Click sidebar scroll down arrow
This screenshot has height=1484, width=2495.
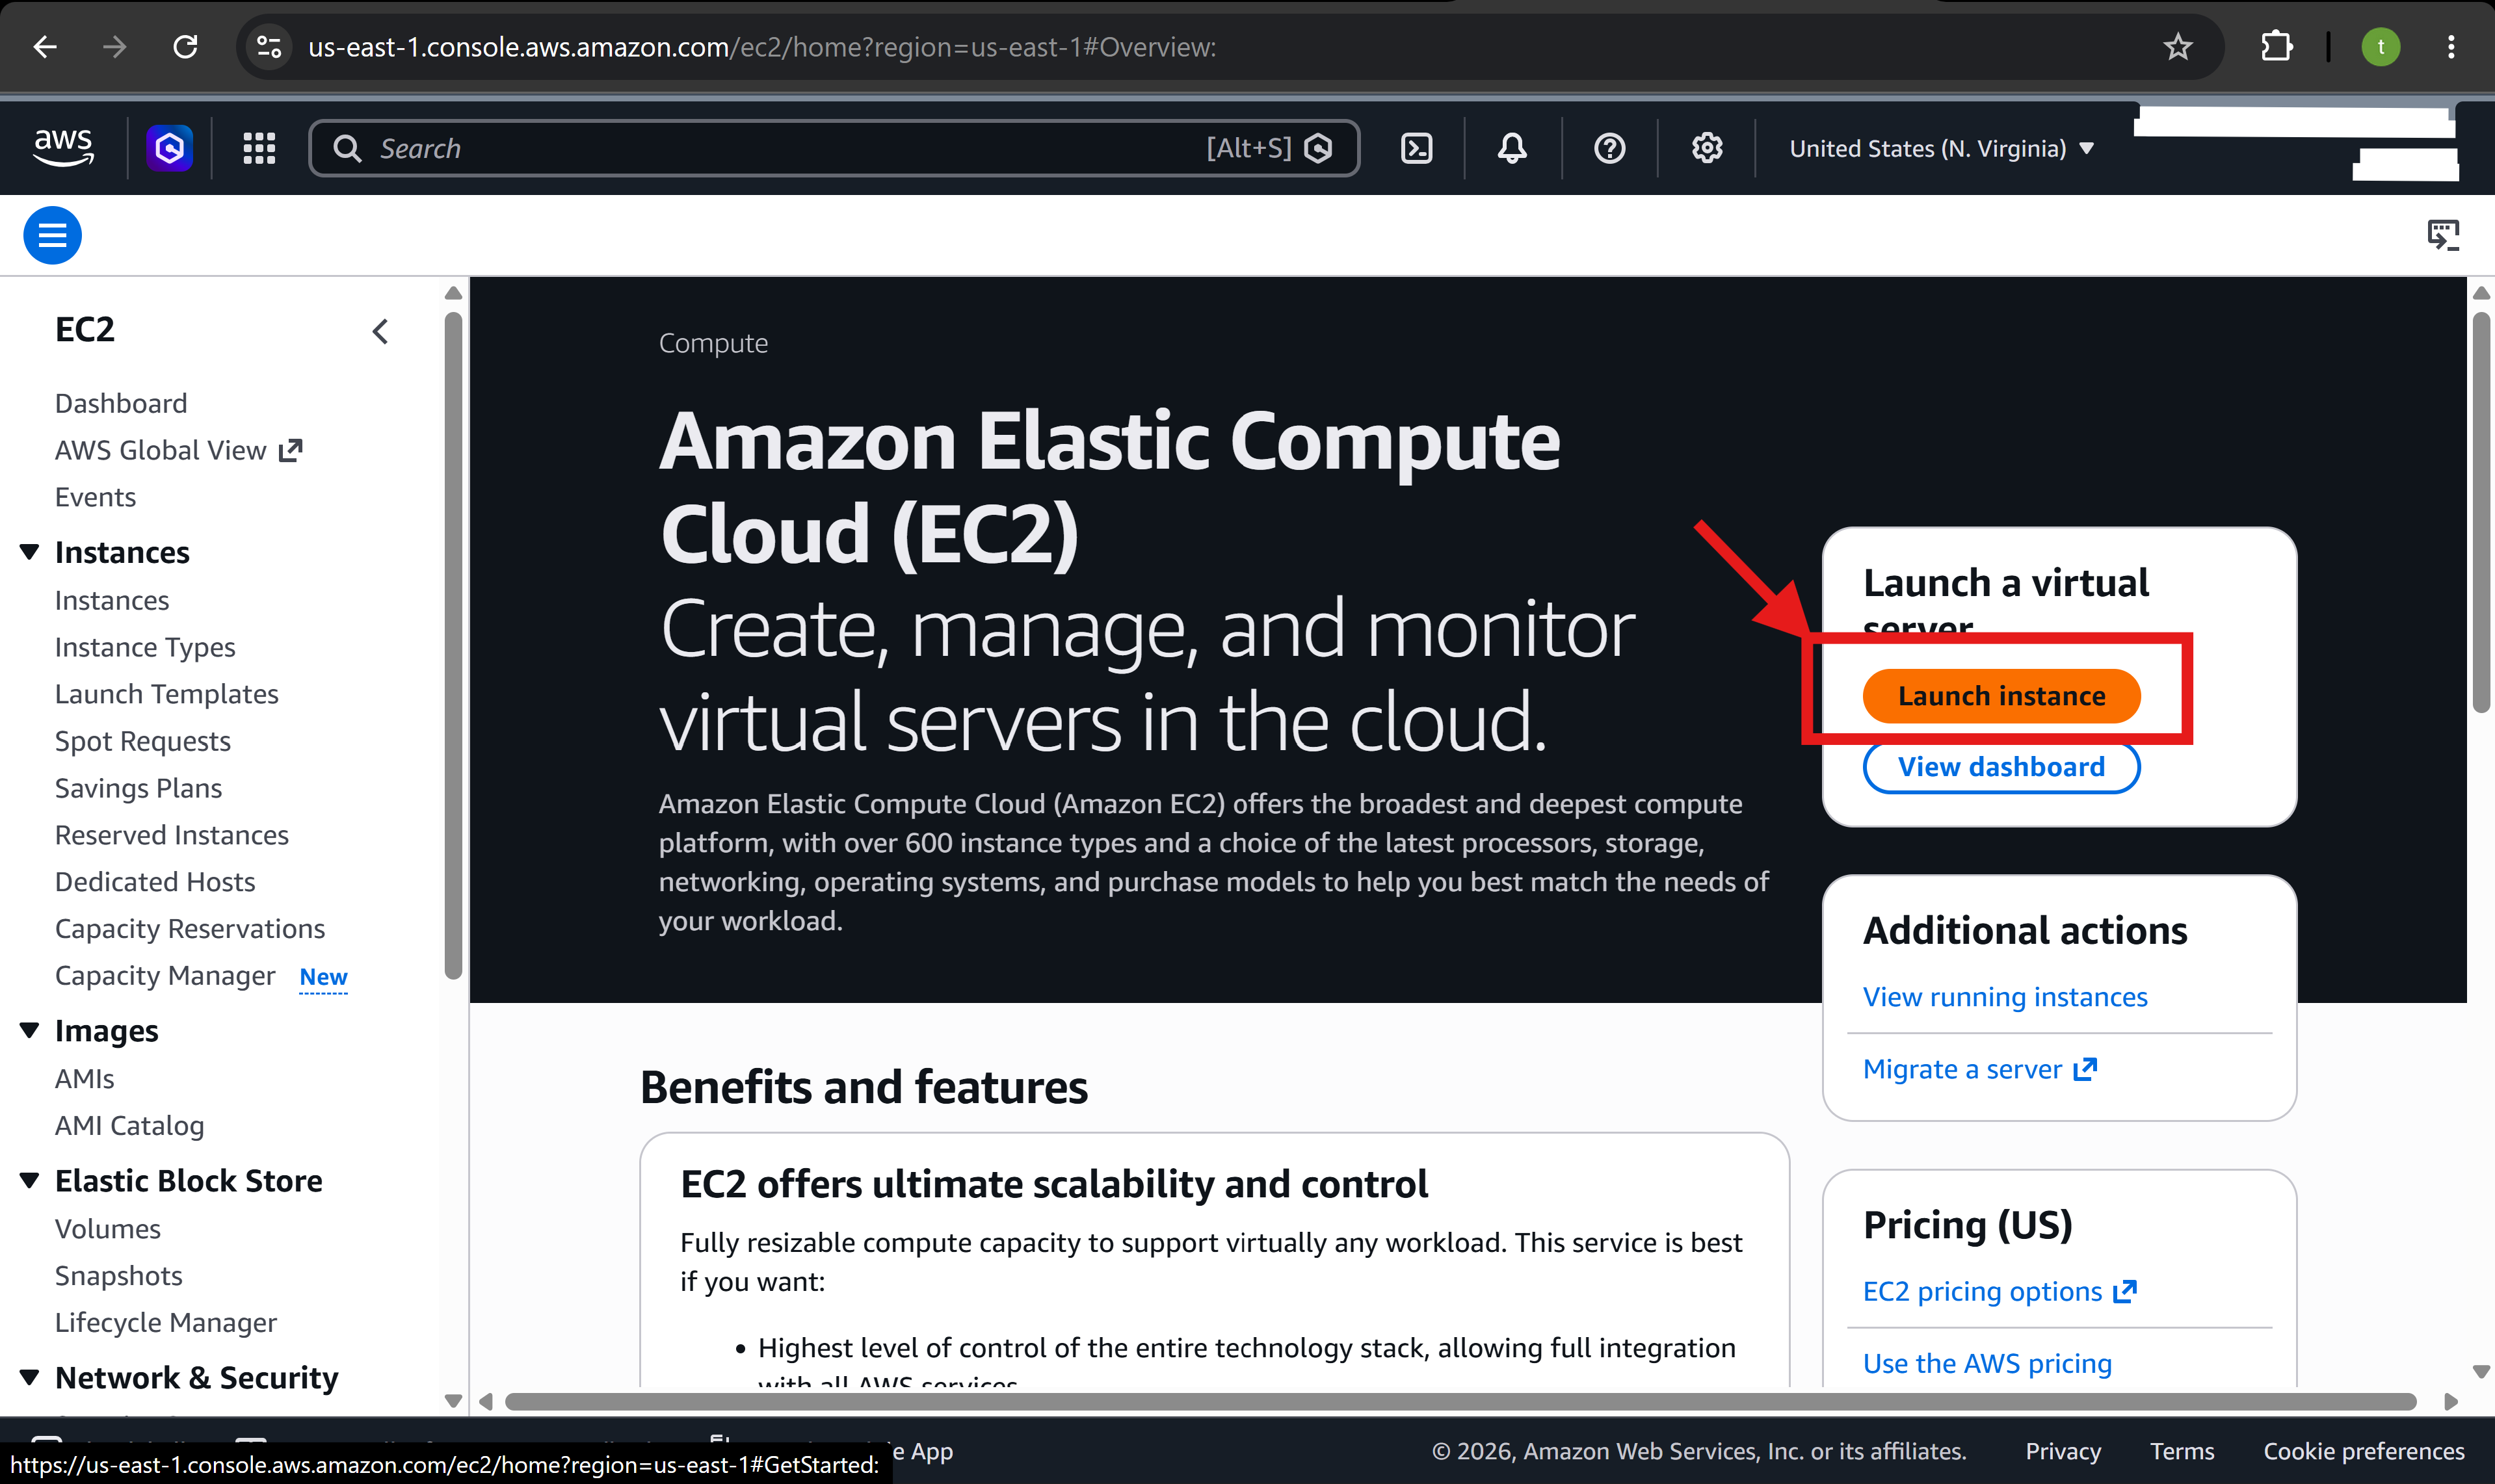[x=453, y=1401]
